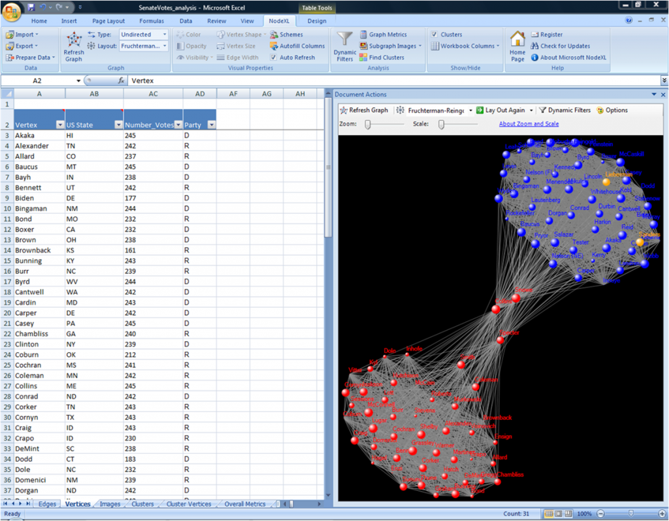Screen dimensions: 669x521
Task: Switch to the NodeXL ribbon tab
Action: pos(279,20)
